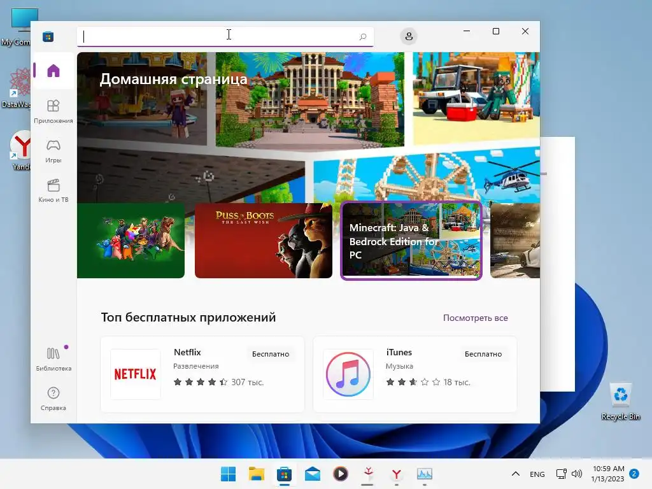This screenshot has width=652, height=489.
Task: Open the Библиотека library
Action: [x=53, y=359]
